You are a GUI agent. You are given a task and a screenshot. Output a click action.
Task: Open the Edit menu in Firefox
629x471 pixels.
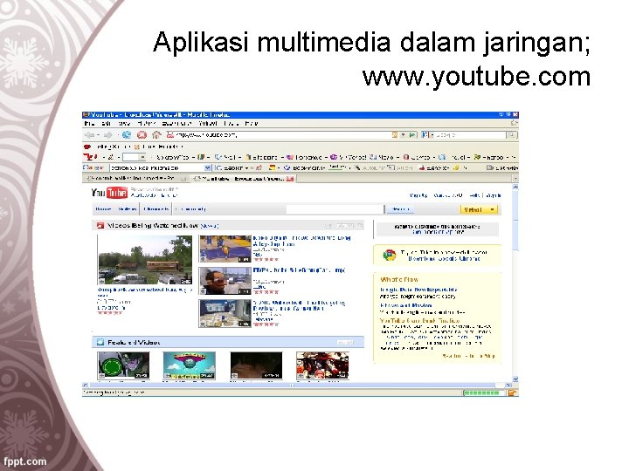tap(106, 124)
